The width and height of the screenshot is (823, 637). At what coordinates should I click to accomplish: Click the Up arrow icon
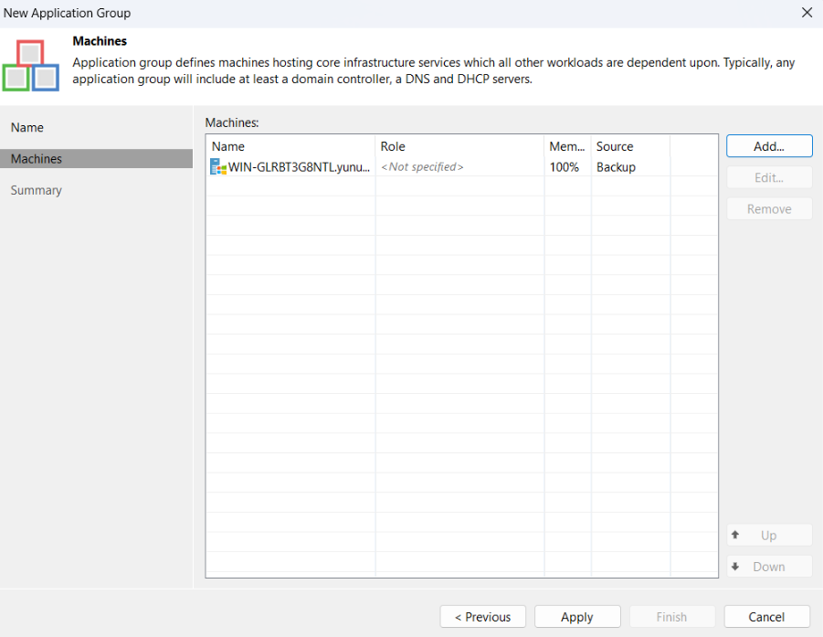pyautogui.click(x=735, y=535)
